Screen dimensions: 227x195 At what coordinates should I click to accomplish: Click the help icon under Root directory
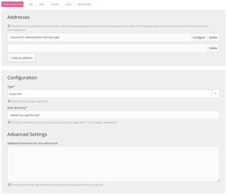(x=9, y=122)
